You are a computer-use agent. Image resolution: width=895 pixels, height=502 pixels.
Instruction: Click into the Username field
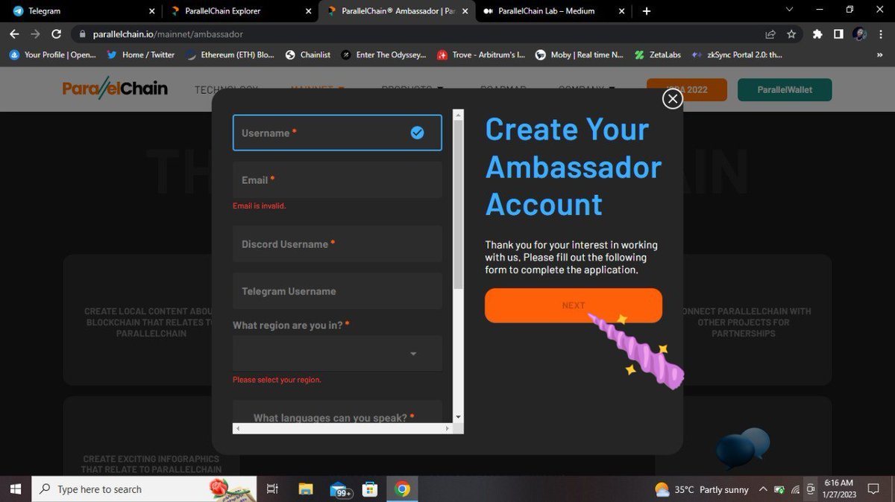click(x=337, y=133)
